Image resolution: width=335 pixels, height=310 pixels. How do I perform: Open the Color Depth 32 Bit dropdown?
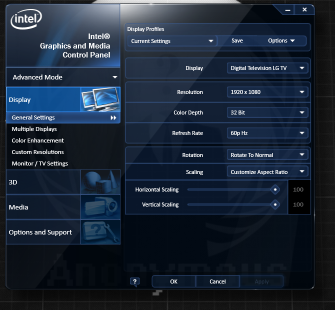pos(267,112)
